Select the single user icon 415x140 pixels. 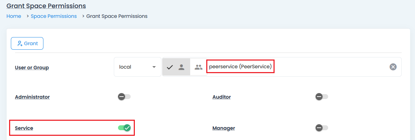(x=181, y=67)
